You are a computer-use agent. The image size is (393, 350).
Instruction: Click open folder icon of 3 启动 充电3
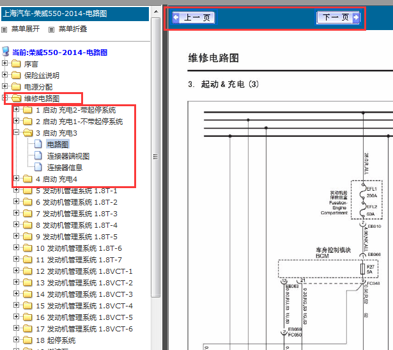28,133
